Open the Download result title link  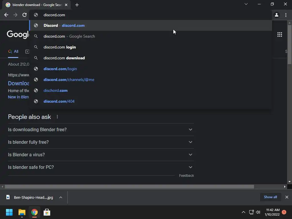19,83
